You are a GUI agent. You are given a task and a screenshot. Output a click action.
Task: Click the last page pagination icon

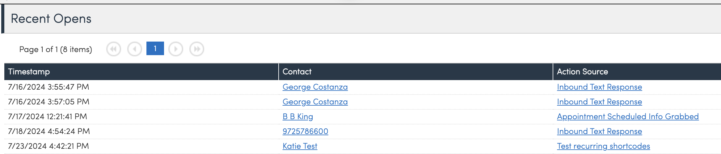point(197,49)
